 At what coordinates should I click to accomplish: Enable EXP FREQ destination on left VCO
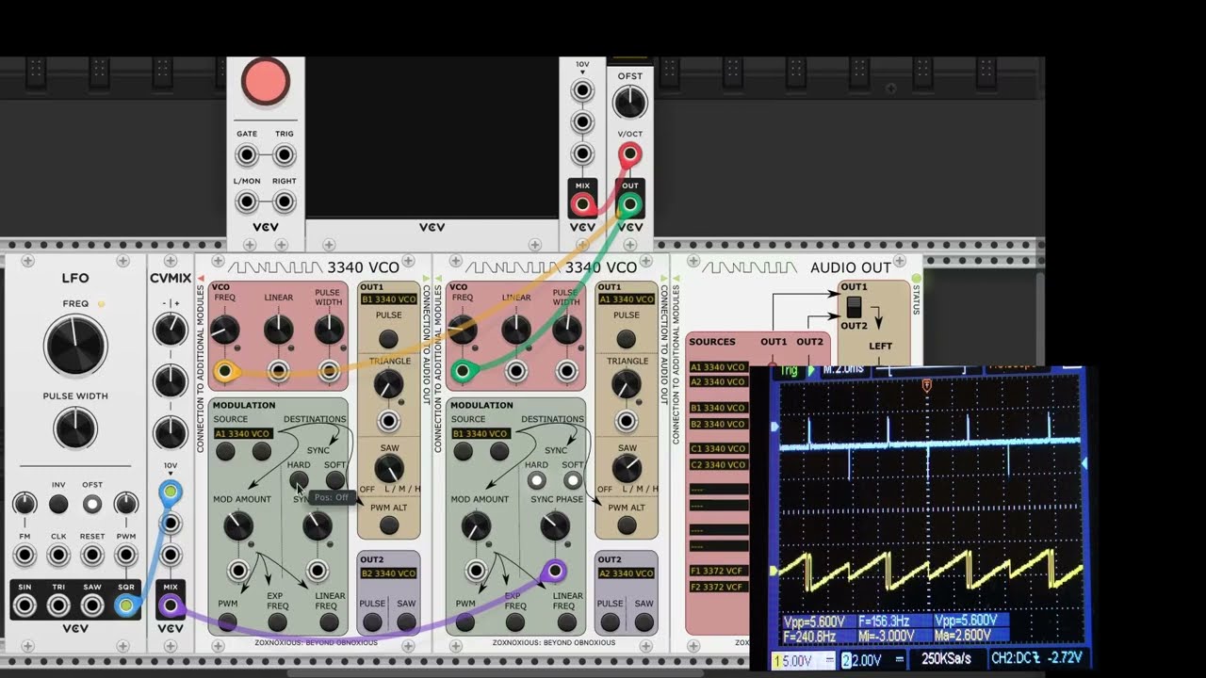point(278,622)
